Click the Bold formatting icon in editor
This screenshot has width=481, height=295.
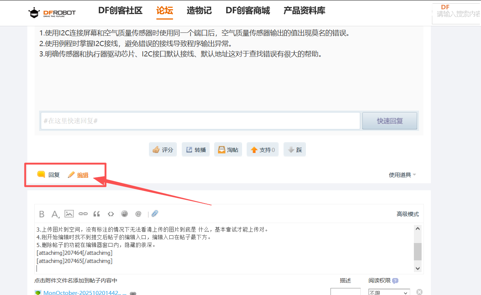click(42, 214)
